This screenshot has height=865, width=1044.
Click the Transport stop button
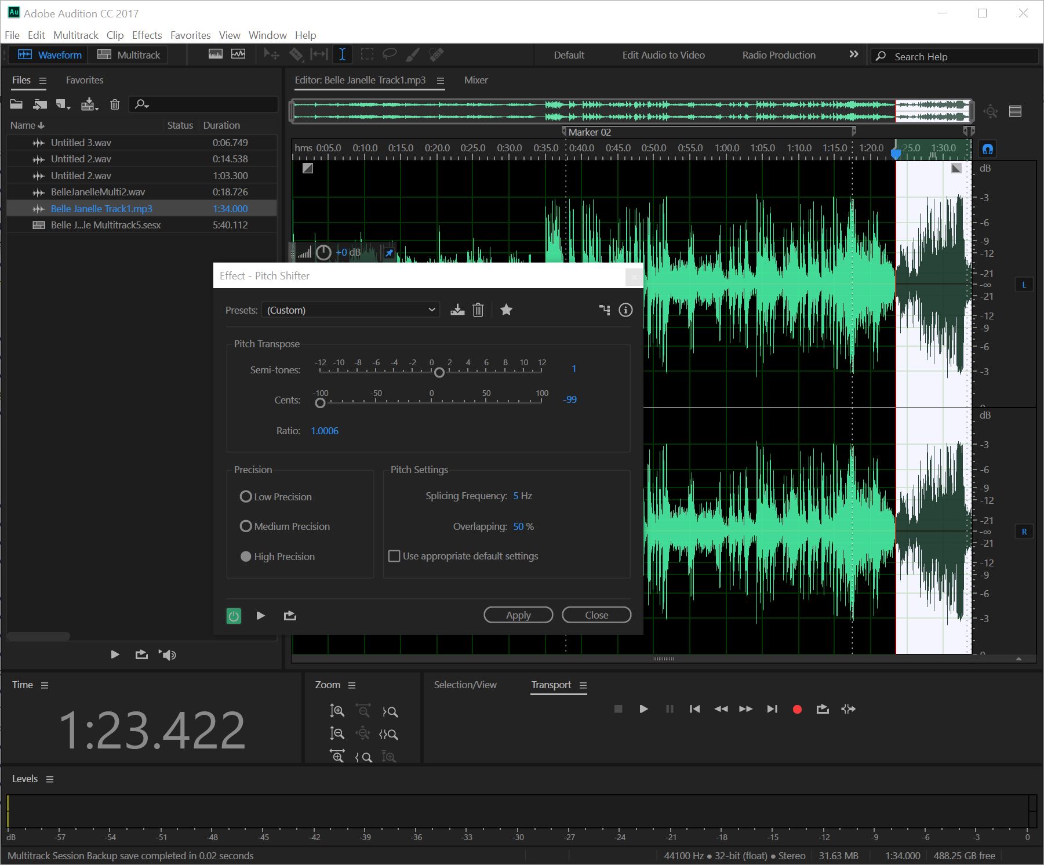pyautogui.click(x=618, y=709)
